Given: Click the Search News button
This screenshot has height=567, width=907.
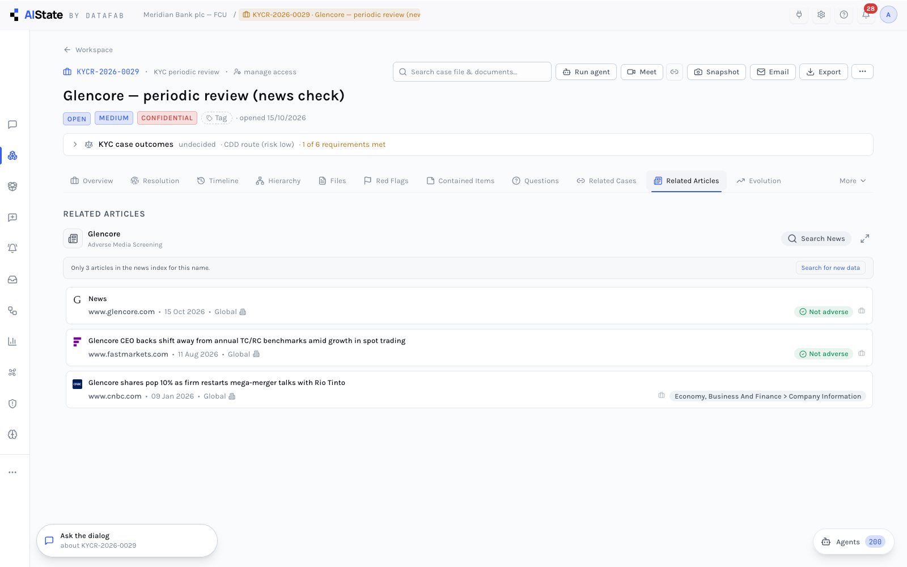Looking at the screenshot, I should pos(816,239).
